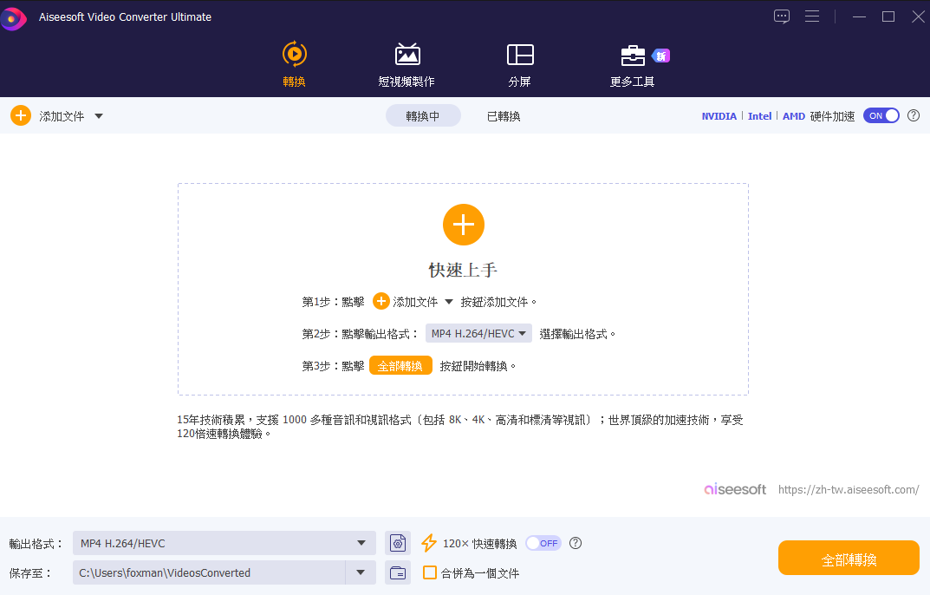Open the feedback chat bubble icon
The image size is (930, 595).
click(782, 16)
